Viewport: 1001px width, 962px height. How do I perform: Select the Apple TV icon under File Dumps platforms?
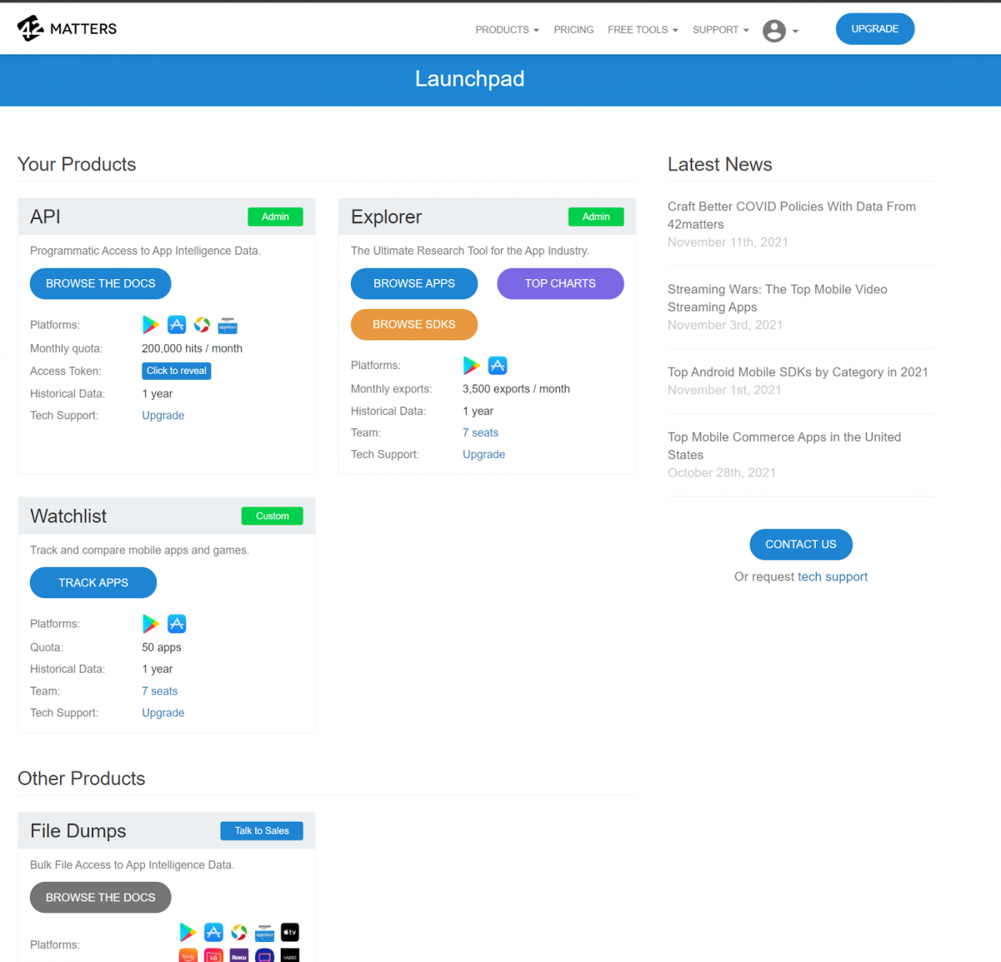tap(290, 932)
